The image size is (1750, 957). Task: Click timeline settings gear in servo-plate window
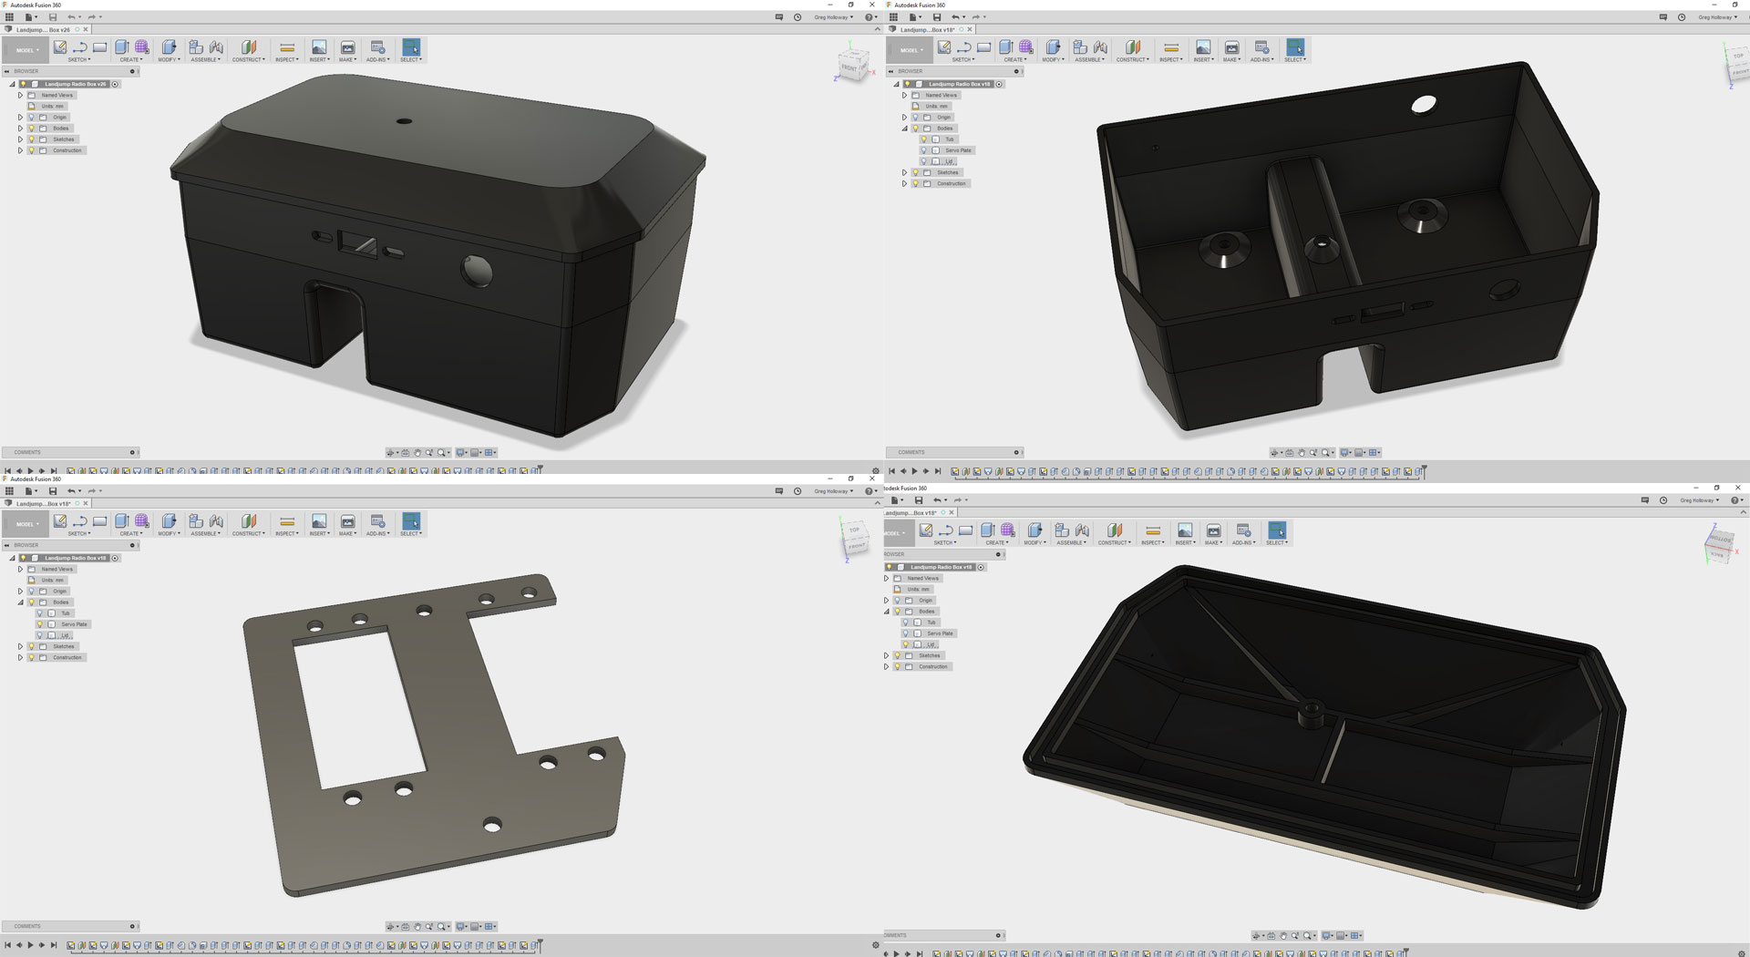coord(876,945)
